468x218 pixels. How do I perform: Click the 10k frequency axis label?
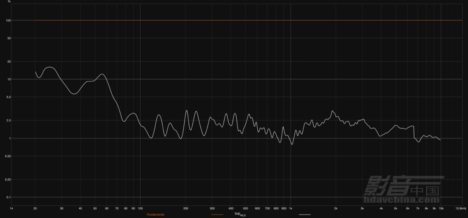click(441, 209)
